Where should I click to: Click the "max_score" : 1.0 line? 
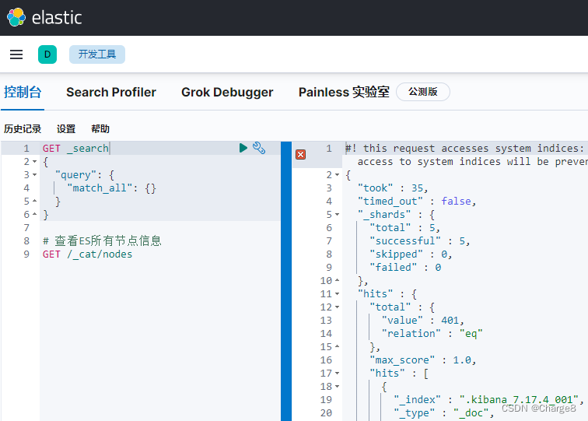coord(422,360)
